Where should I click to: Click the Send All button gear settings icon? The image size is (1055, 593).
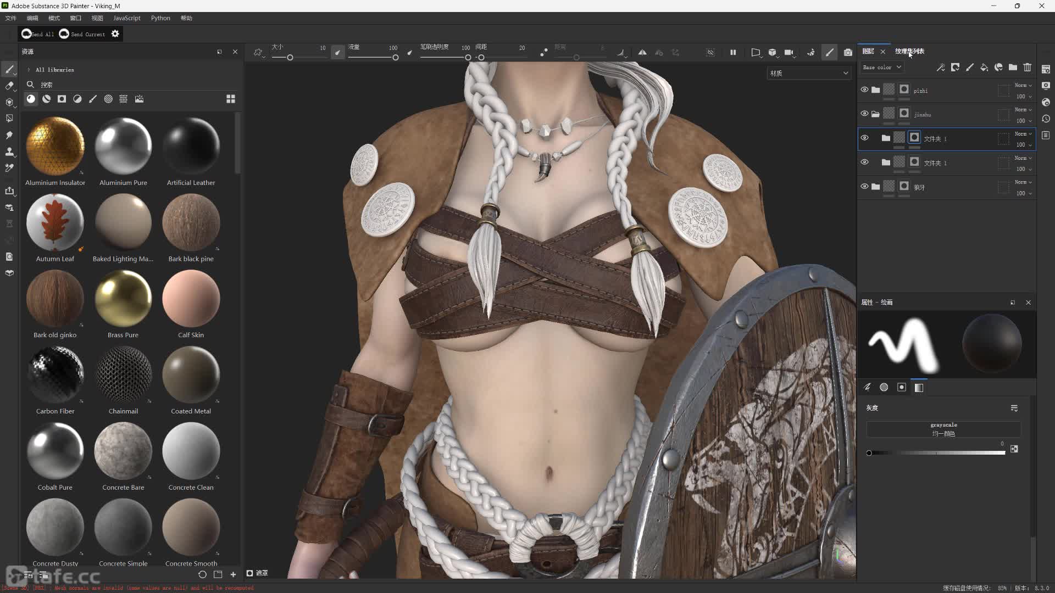115,33
